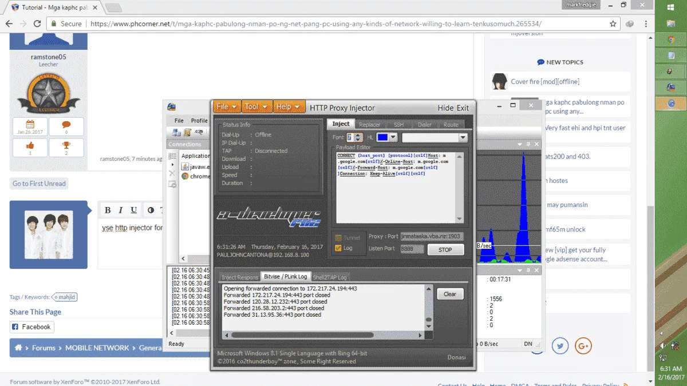The height and width of the screenshot is (386, 687).
Task: Click the Bold formatting icon in reply editor
Action: (108, 210)
